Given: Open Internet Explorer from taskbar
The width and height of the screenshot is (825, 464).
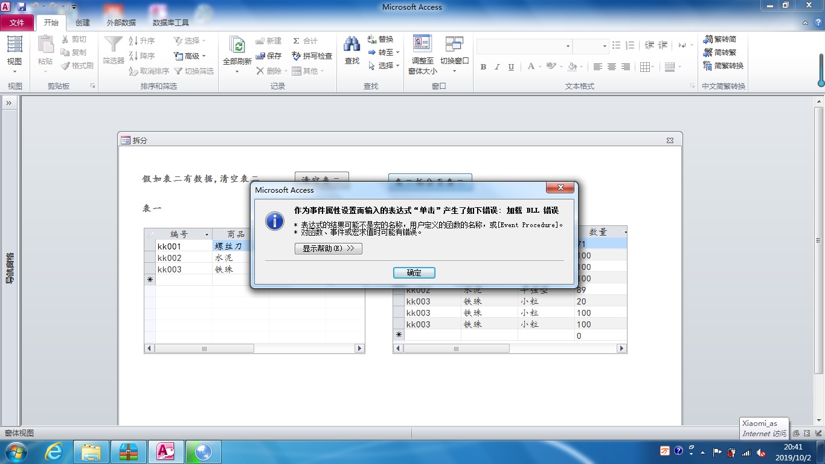Looking at the screenshot, I should pyautogui.click(x=54, y=451).
